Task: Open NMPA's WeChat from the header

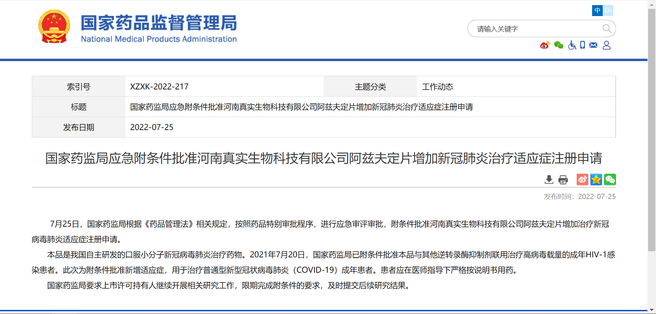Action: (558, 45)
